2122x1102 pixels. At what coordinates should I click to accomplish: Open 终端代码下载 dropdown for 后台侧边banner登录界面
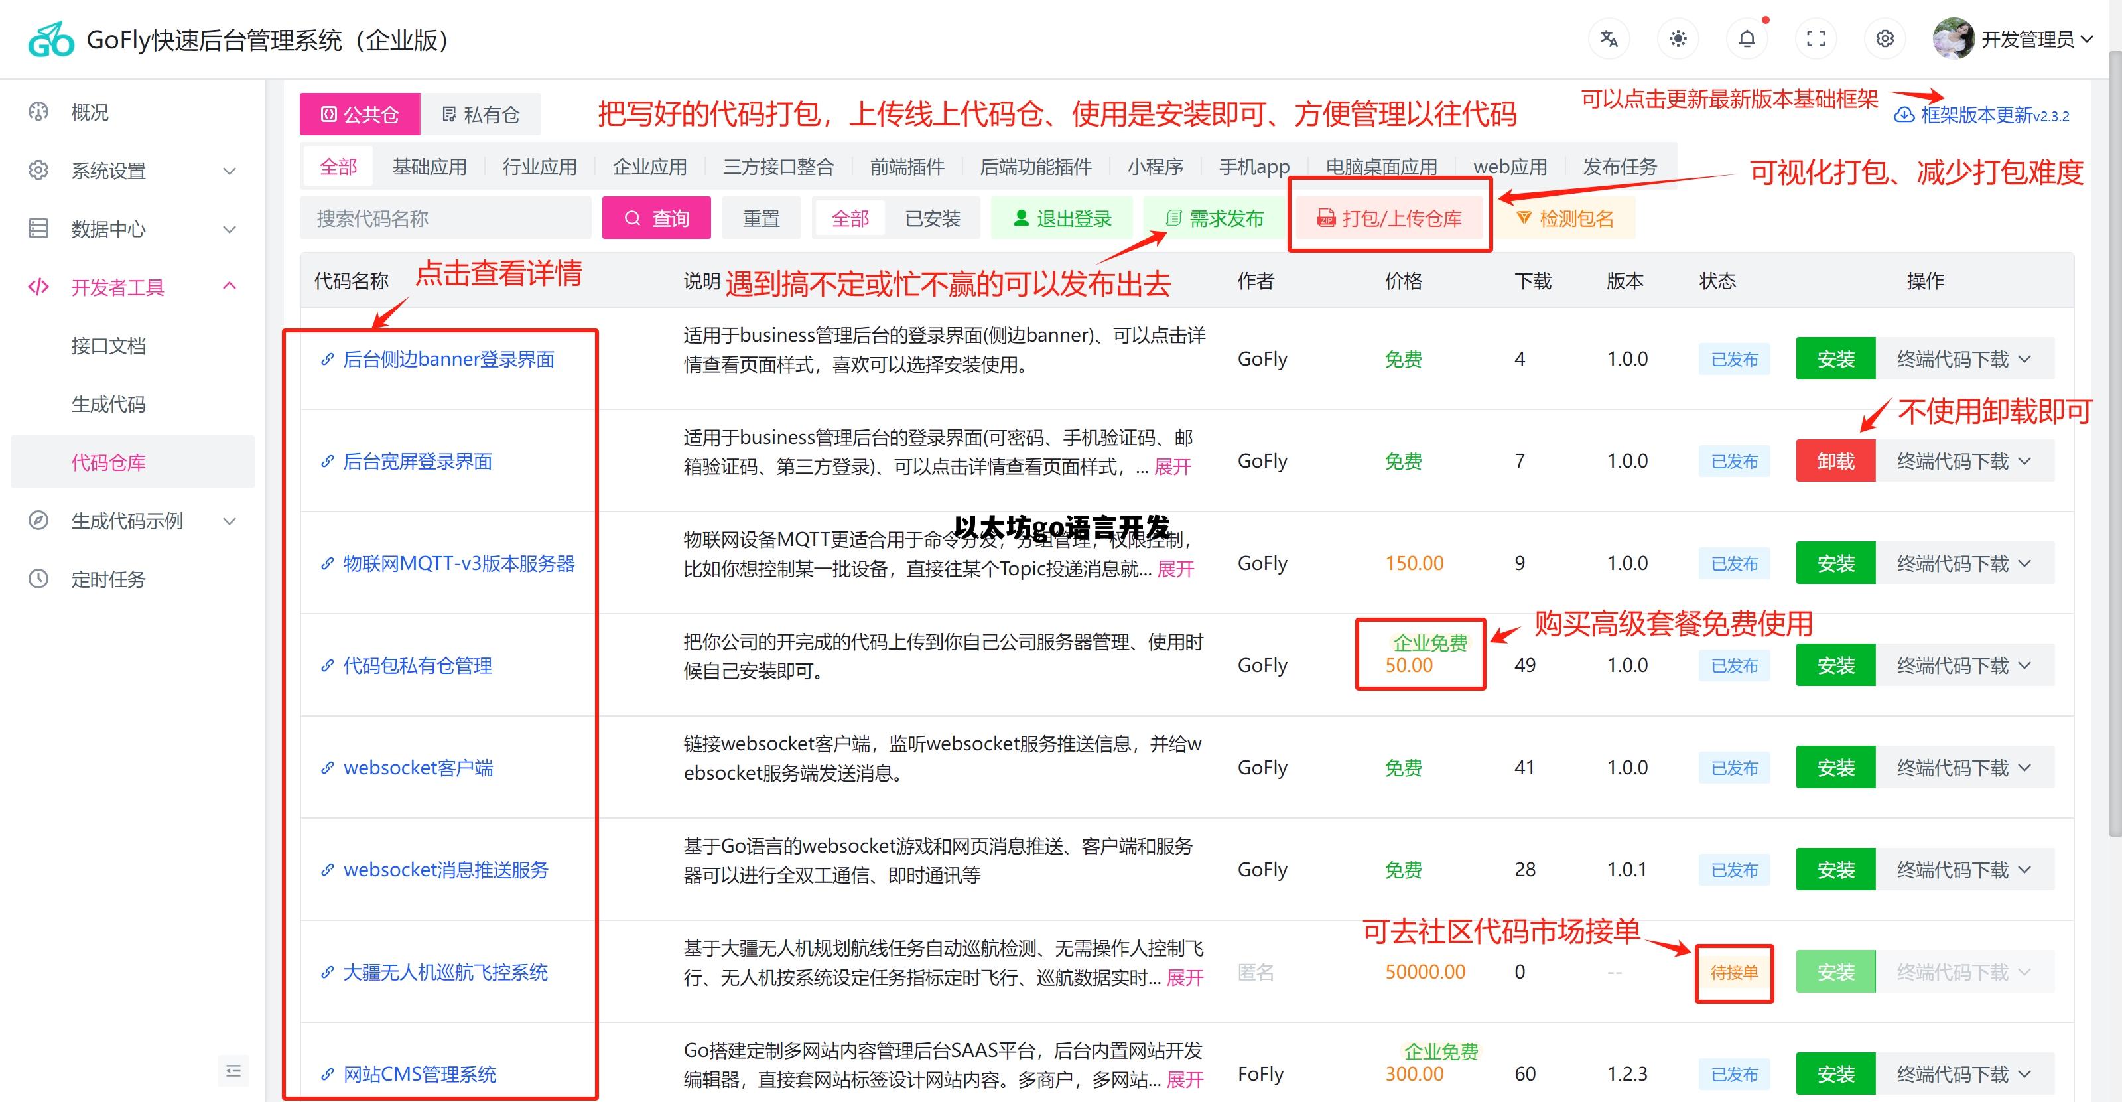1965,359
